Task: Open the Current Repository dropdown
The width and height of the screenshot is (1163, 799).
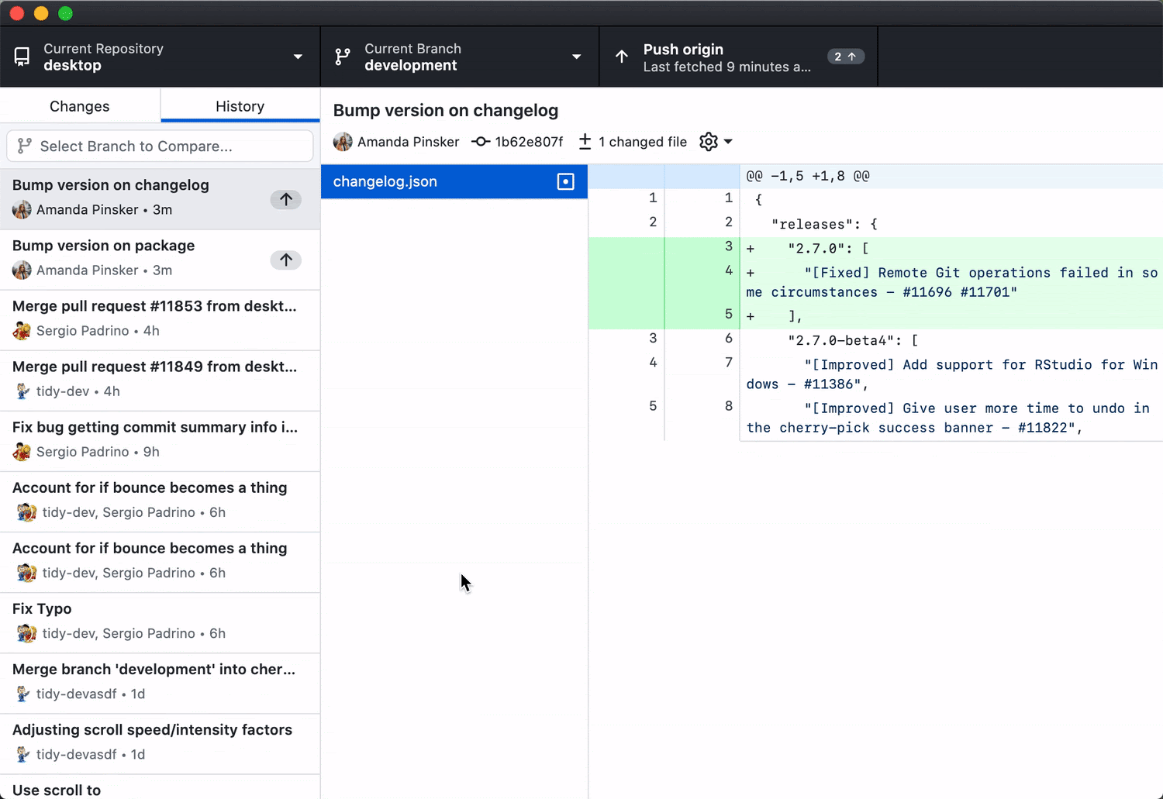Action: [298, 56]
